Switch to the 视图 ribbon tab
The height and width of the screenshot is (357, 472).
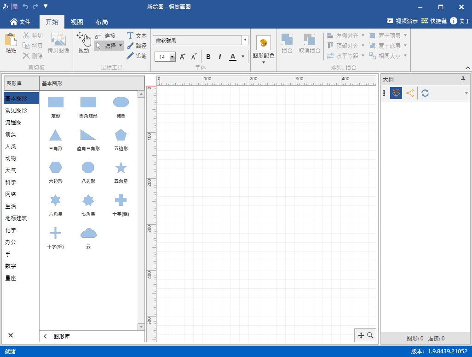(x=77, y=22)
